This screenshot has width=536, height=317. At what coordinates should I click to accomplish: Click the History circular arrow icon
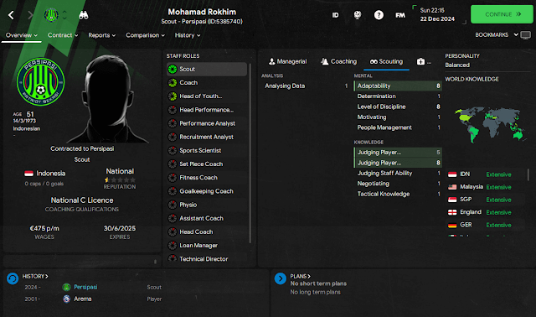(13, 278)
